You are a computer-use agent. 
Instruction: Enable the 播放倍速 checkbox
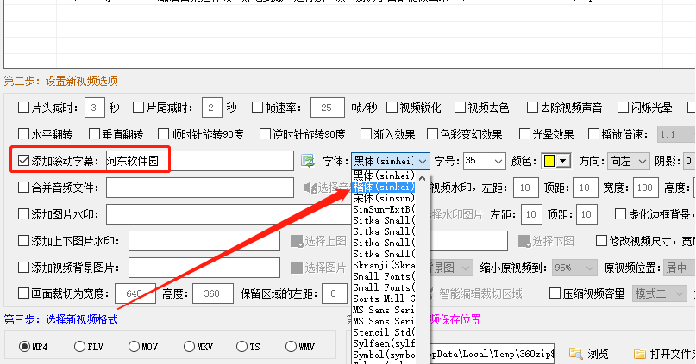[593, 133]
